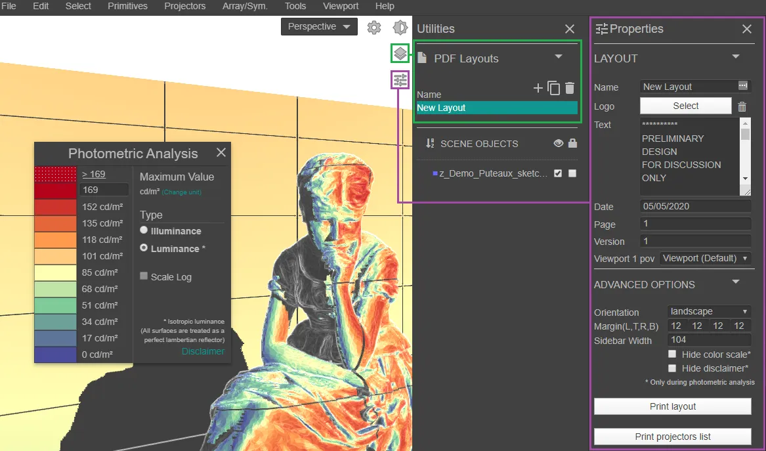Delete the selected PDF layout

coord(570,88)
